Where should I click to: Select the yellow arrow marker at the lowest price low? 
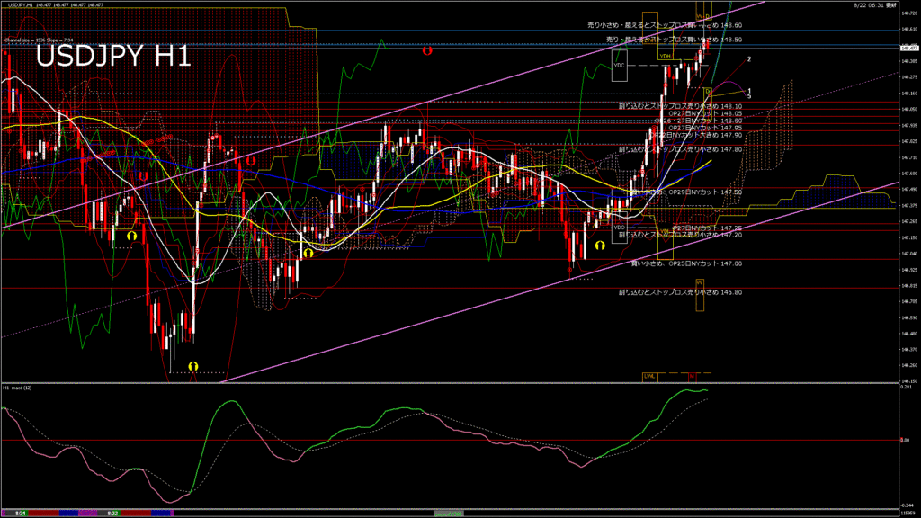(193, 366)
